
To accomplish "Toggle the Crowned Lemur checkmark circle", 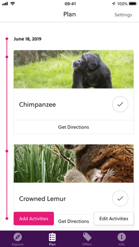I will click(120, 198).
